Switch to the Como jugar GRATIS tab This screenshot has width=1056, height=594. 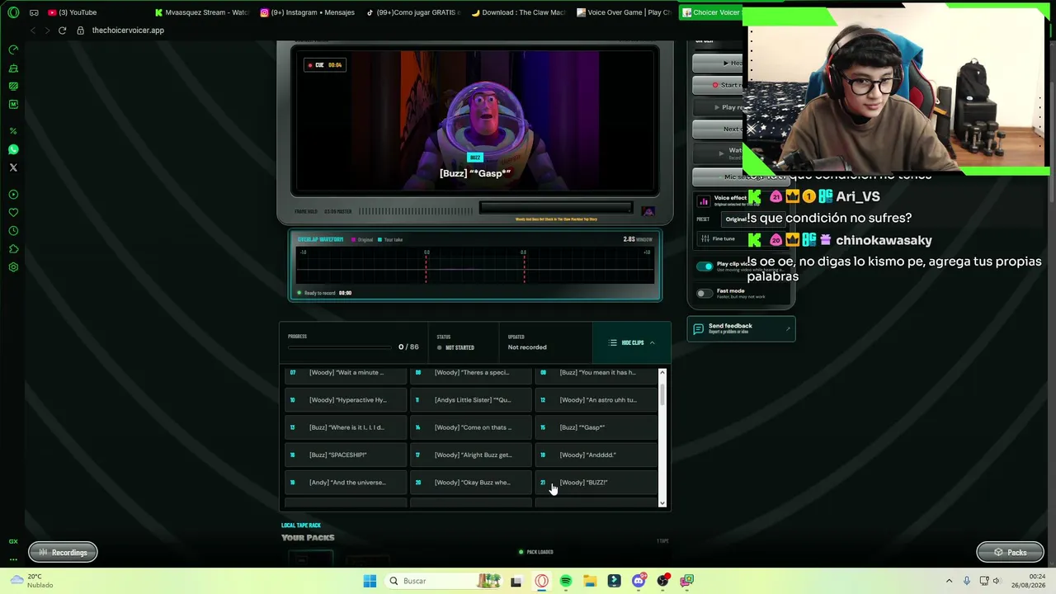(412, 12)
